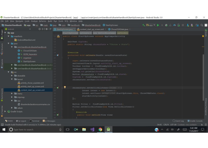Viewport: 208px width, 148px height.
Task: Close the StartUpScreen.java tab
Action: pos(74,29)
